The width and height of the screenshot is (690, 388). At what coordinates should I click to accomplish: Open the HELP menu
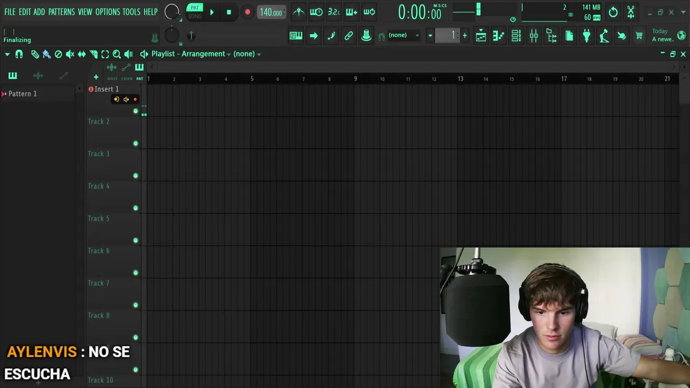click(x=150, y=12)
